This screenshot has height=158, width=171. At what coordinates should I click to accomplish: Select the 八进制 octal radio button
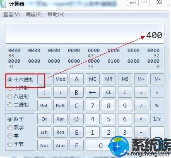pos(10,96)
